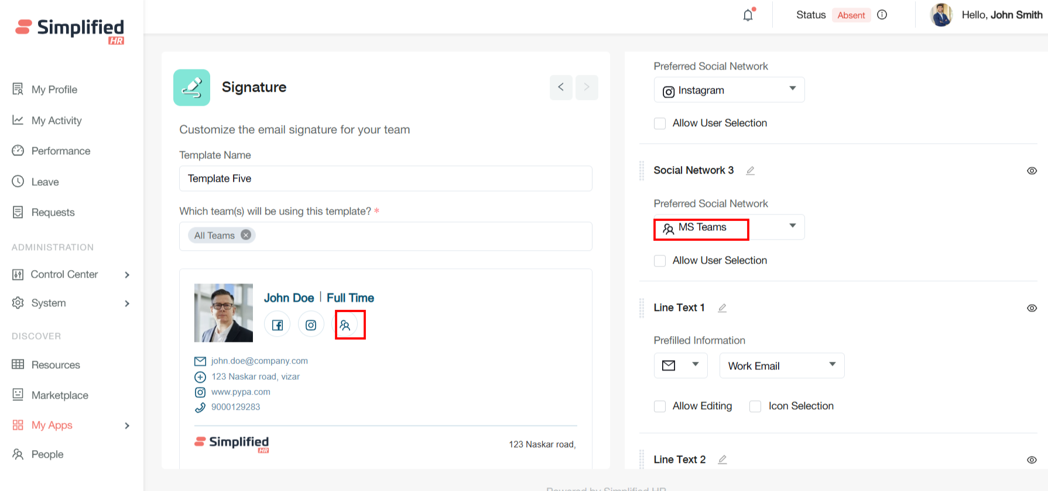The image size is (1048, 491).
Task: Click the notification bell icon
Action: point(748,15)
